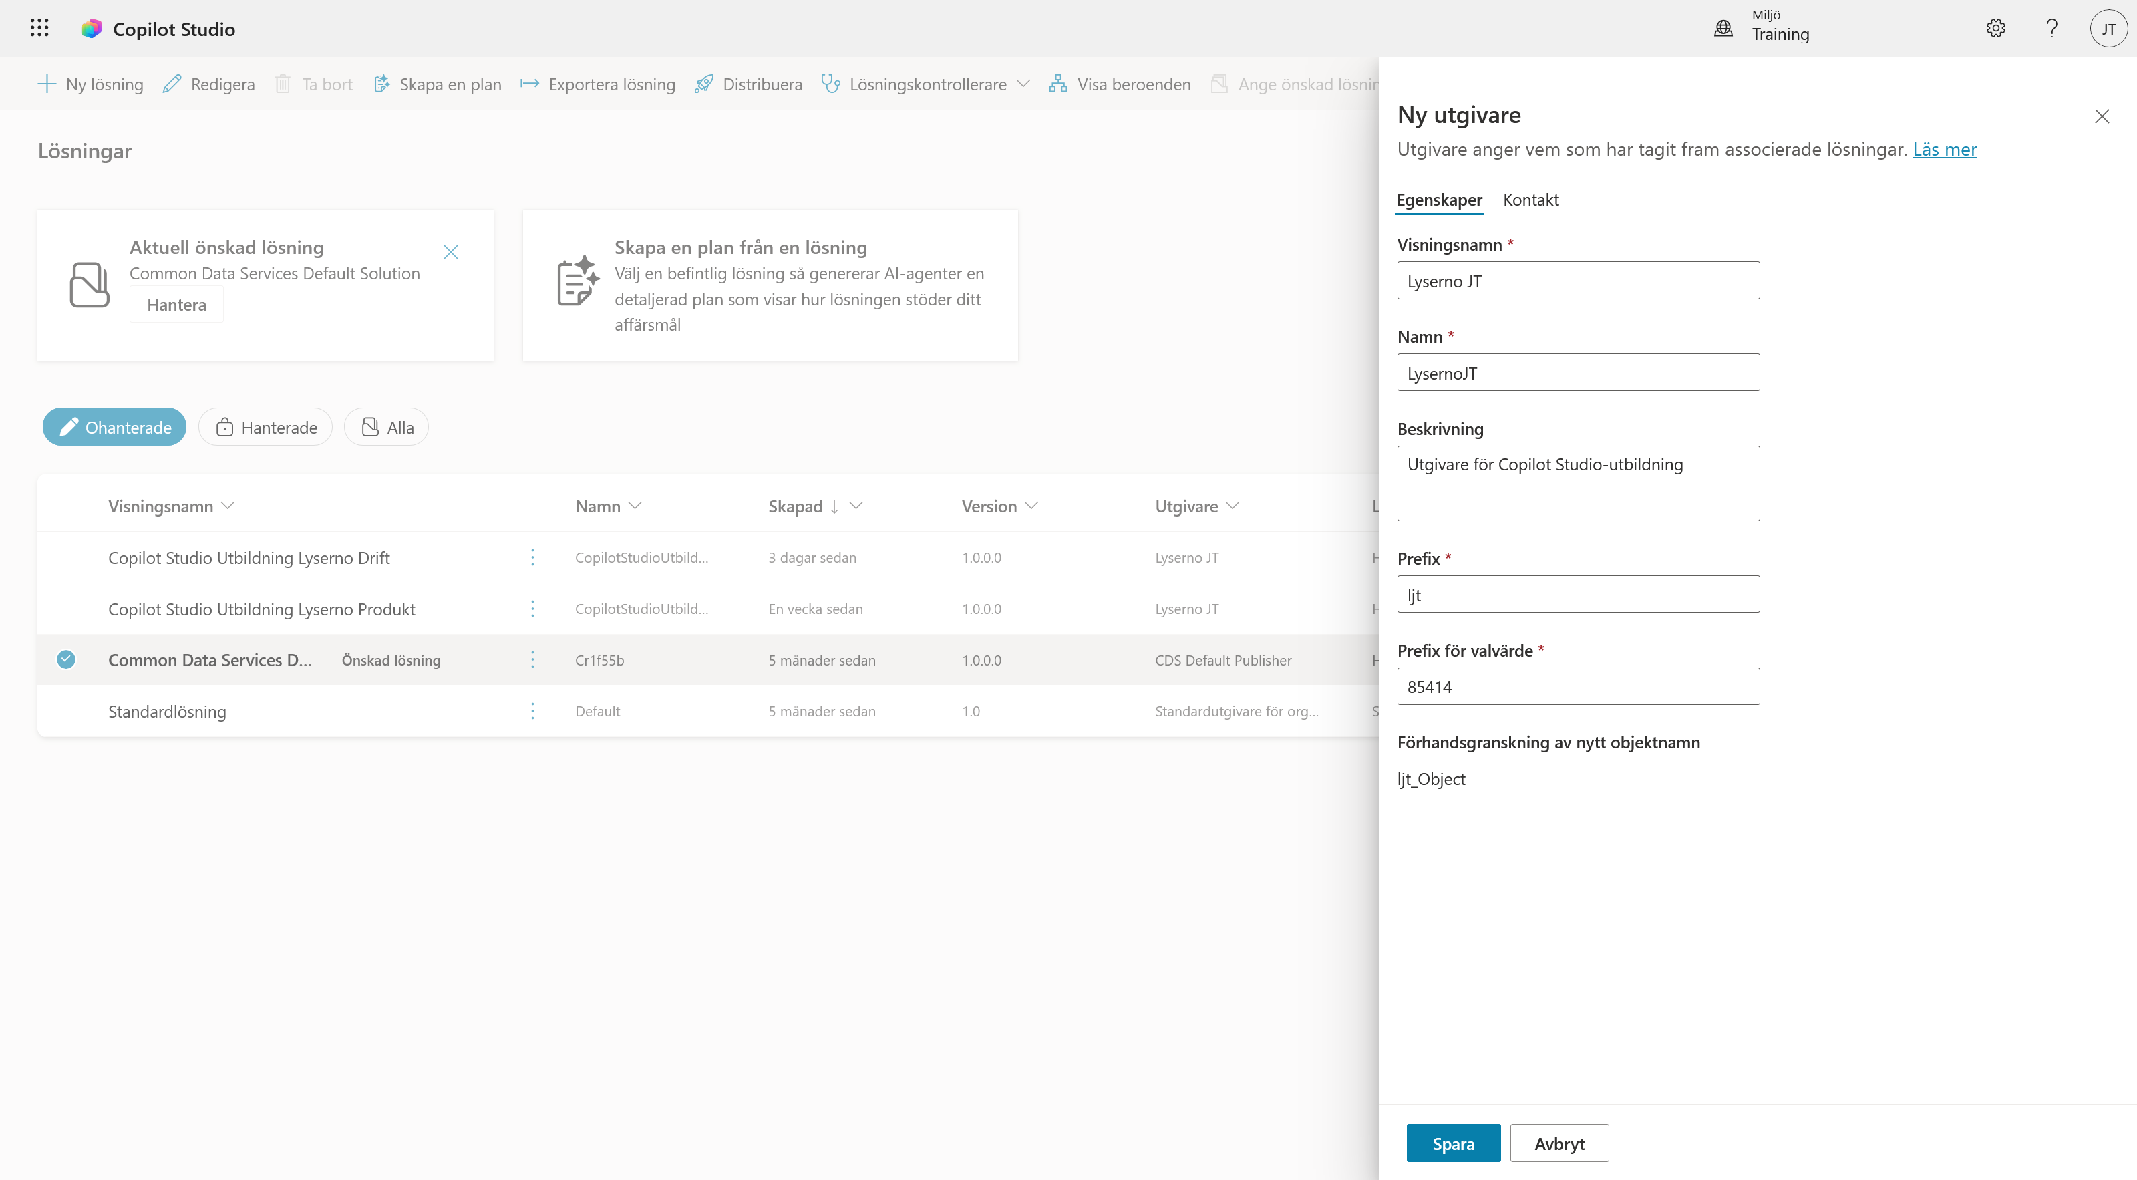Open more options for Common Data Services row
Screen dimensions: 2137x1180
coord(532,659)
